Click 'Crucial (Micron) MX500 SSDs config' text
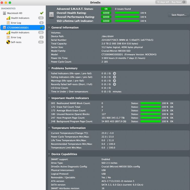190x190 pixels. pyautogui.click(x=121, y=166)
